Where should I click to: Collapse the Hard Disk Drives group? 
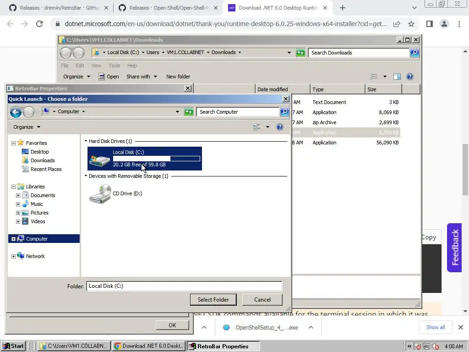pyautogui.click(x=86, y=141)
